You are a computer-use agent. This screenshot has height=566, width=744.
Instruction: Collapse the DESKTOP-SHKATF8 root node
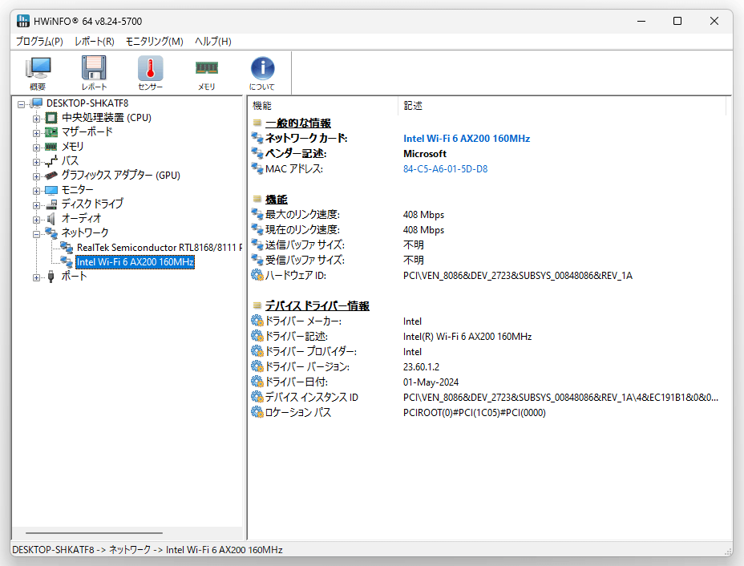[x=21, y=104]
